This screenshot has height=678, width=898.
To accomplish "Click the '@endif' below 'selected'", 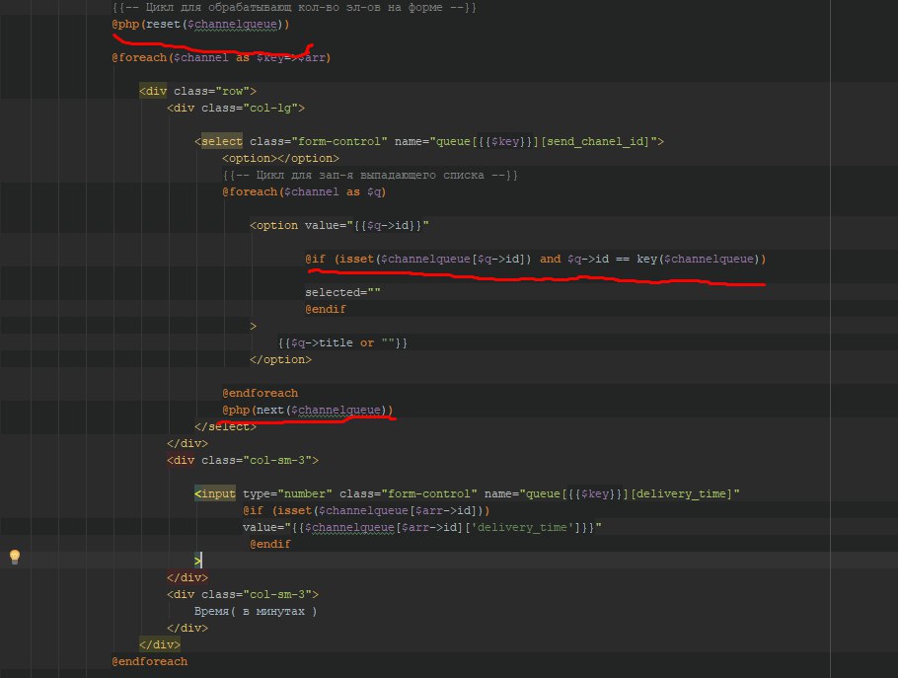I will point(326,309).
